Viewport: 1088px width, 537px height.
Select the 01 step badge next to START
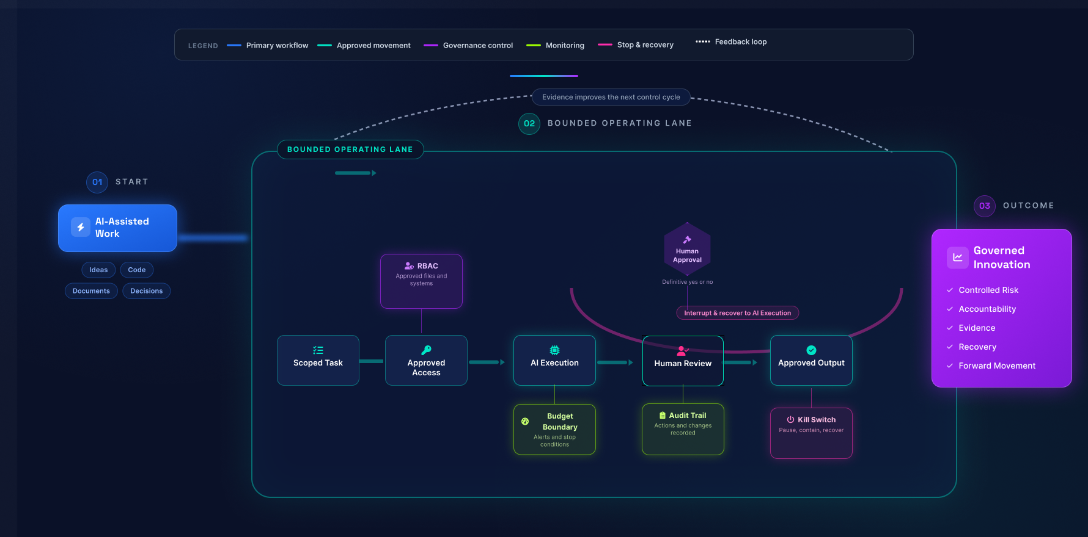click(97, 182)
